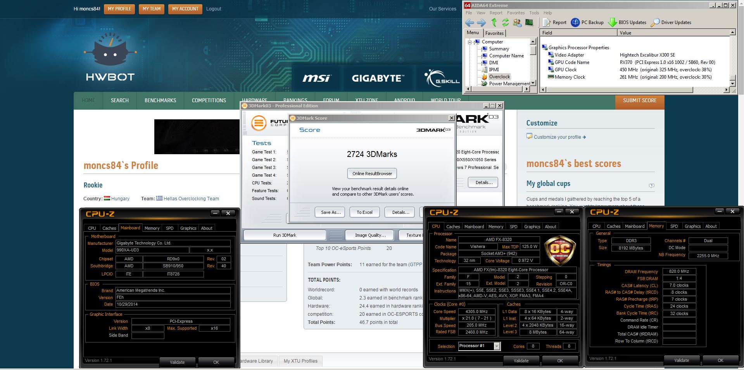Open My XTU Profiles tab on HWBOT
This screenshot has height=370, width=744.
click(300, 361)
